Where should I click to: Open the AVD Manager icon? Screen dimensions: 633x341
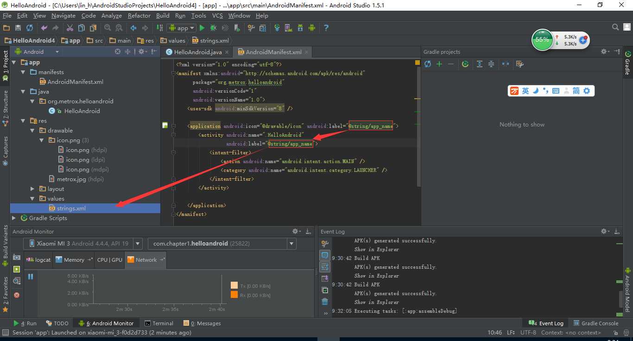(289, 28)
